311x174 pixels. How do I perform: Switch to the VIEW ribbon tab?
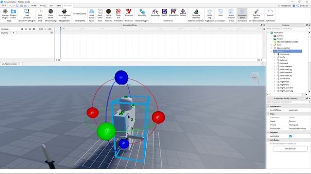pos(59,6)
